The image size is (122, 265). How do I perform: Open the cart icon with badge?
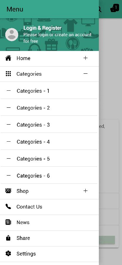pyautogui.click(x=115, y=9)
